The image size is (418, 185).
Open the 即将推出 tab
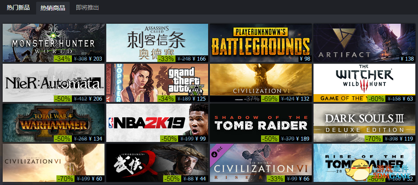(87, 7)
